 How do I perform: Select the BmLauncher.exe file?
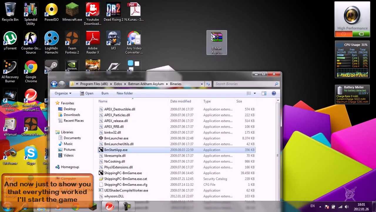pos(177,138)
